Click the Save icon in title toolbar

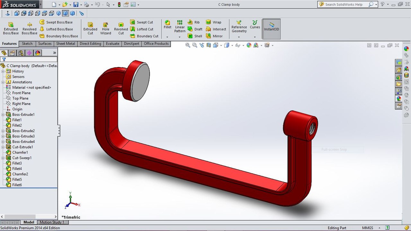click(76, 4)
